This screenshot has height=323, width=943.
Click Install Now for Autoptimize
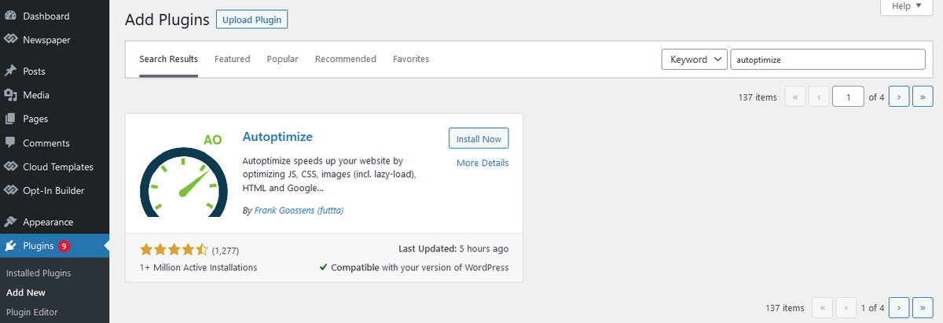(479, 138)
